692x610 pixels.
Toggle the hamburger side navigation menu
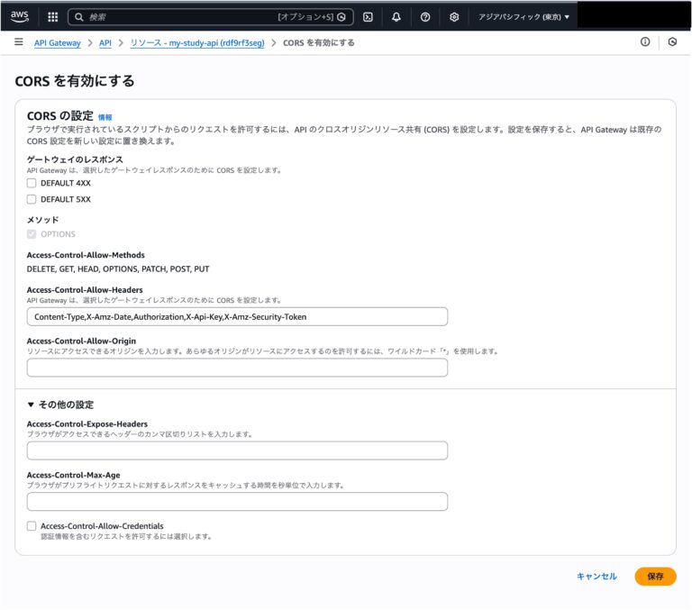tap(18, 42)
